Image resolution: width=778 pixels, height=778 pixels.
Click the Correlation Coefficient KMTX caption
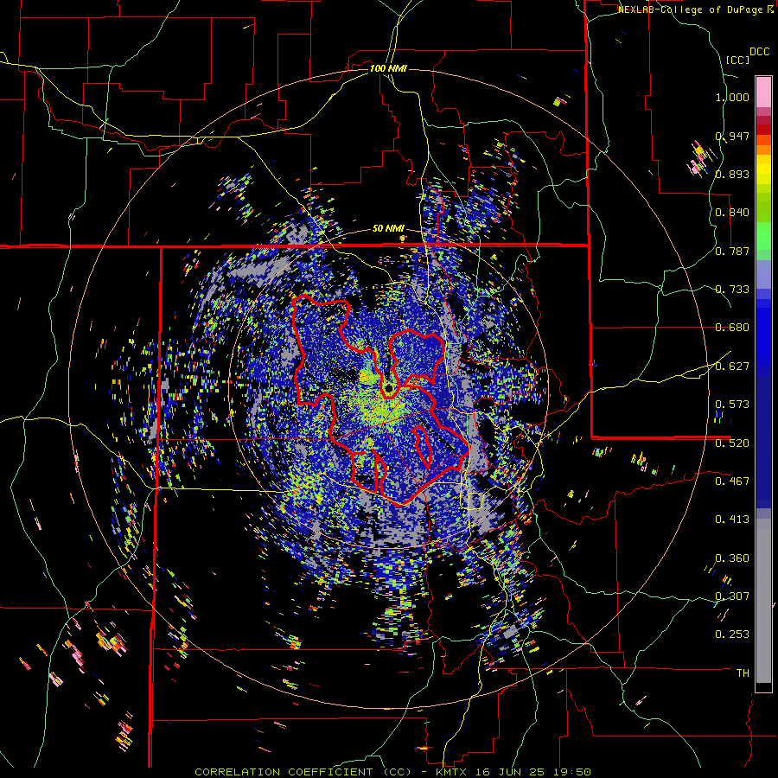click(392, 772)
